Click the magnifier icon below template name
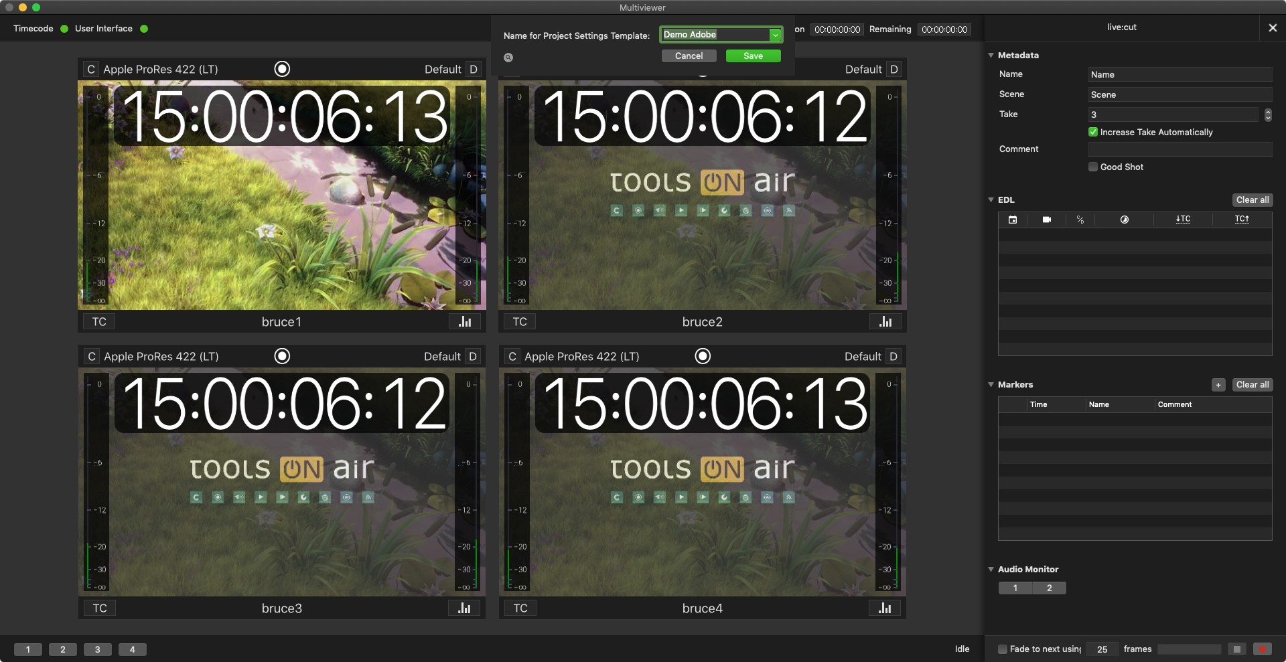Viewport: 1286px width, 662px height. (508, 58)
